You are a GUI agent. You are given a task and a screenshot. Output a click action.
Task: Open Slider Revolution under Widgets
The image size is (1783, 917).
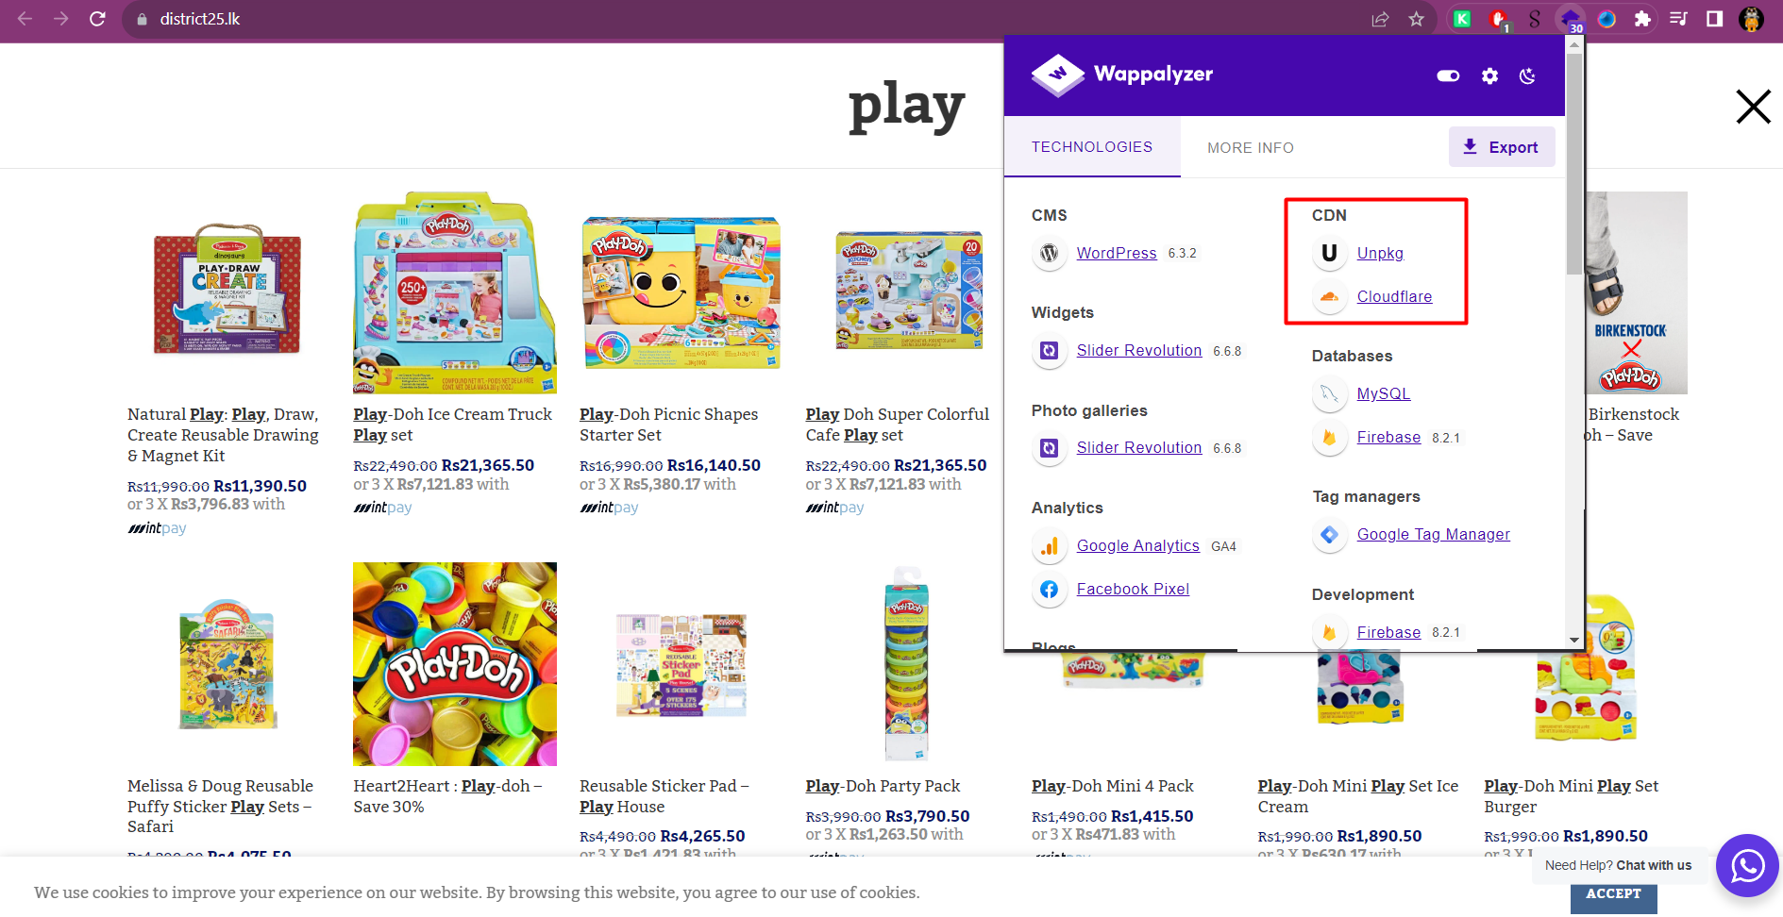[1139, 350]
